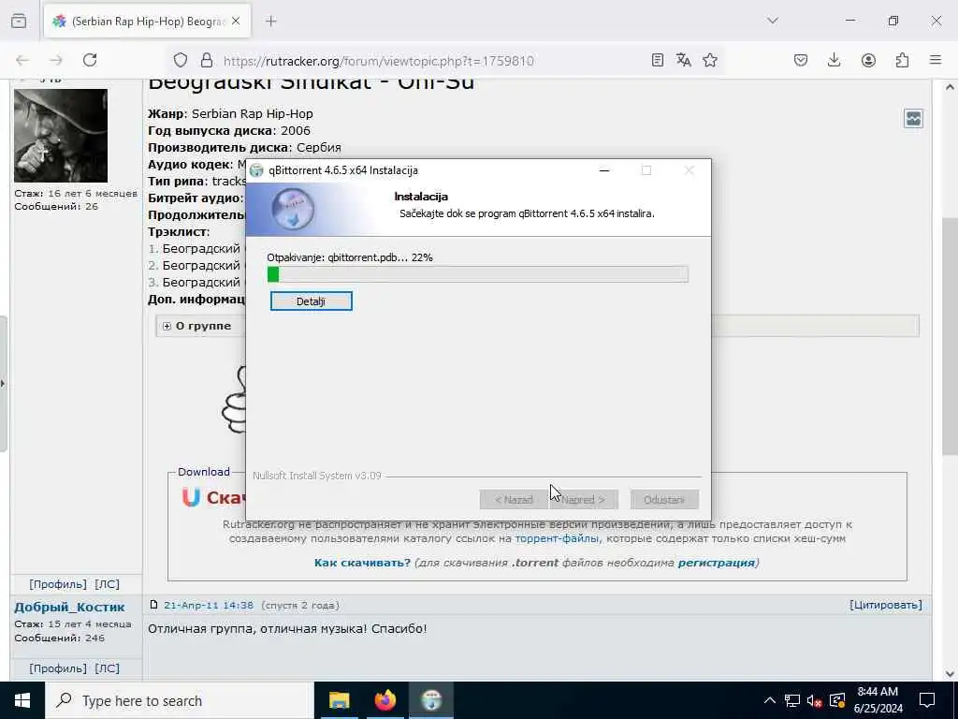Switch to Firefox in the taskbar
This screenshot has height=719, width=958.
point(385,700)
